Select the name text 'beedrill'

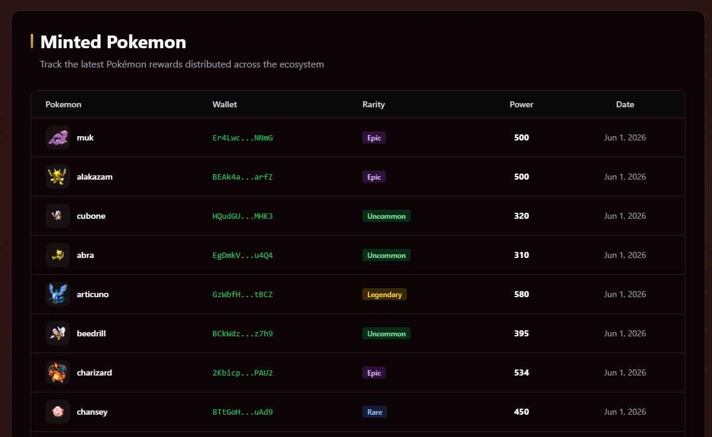tap(91, 333)
